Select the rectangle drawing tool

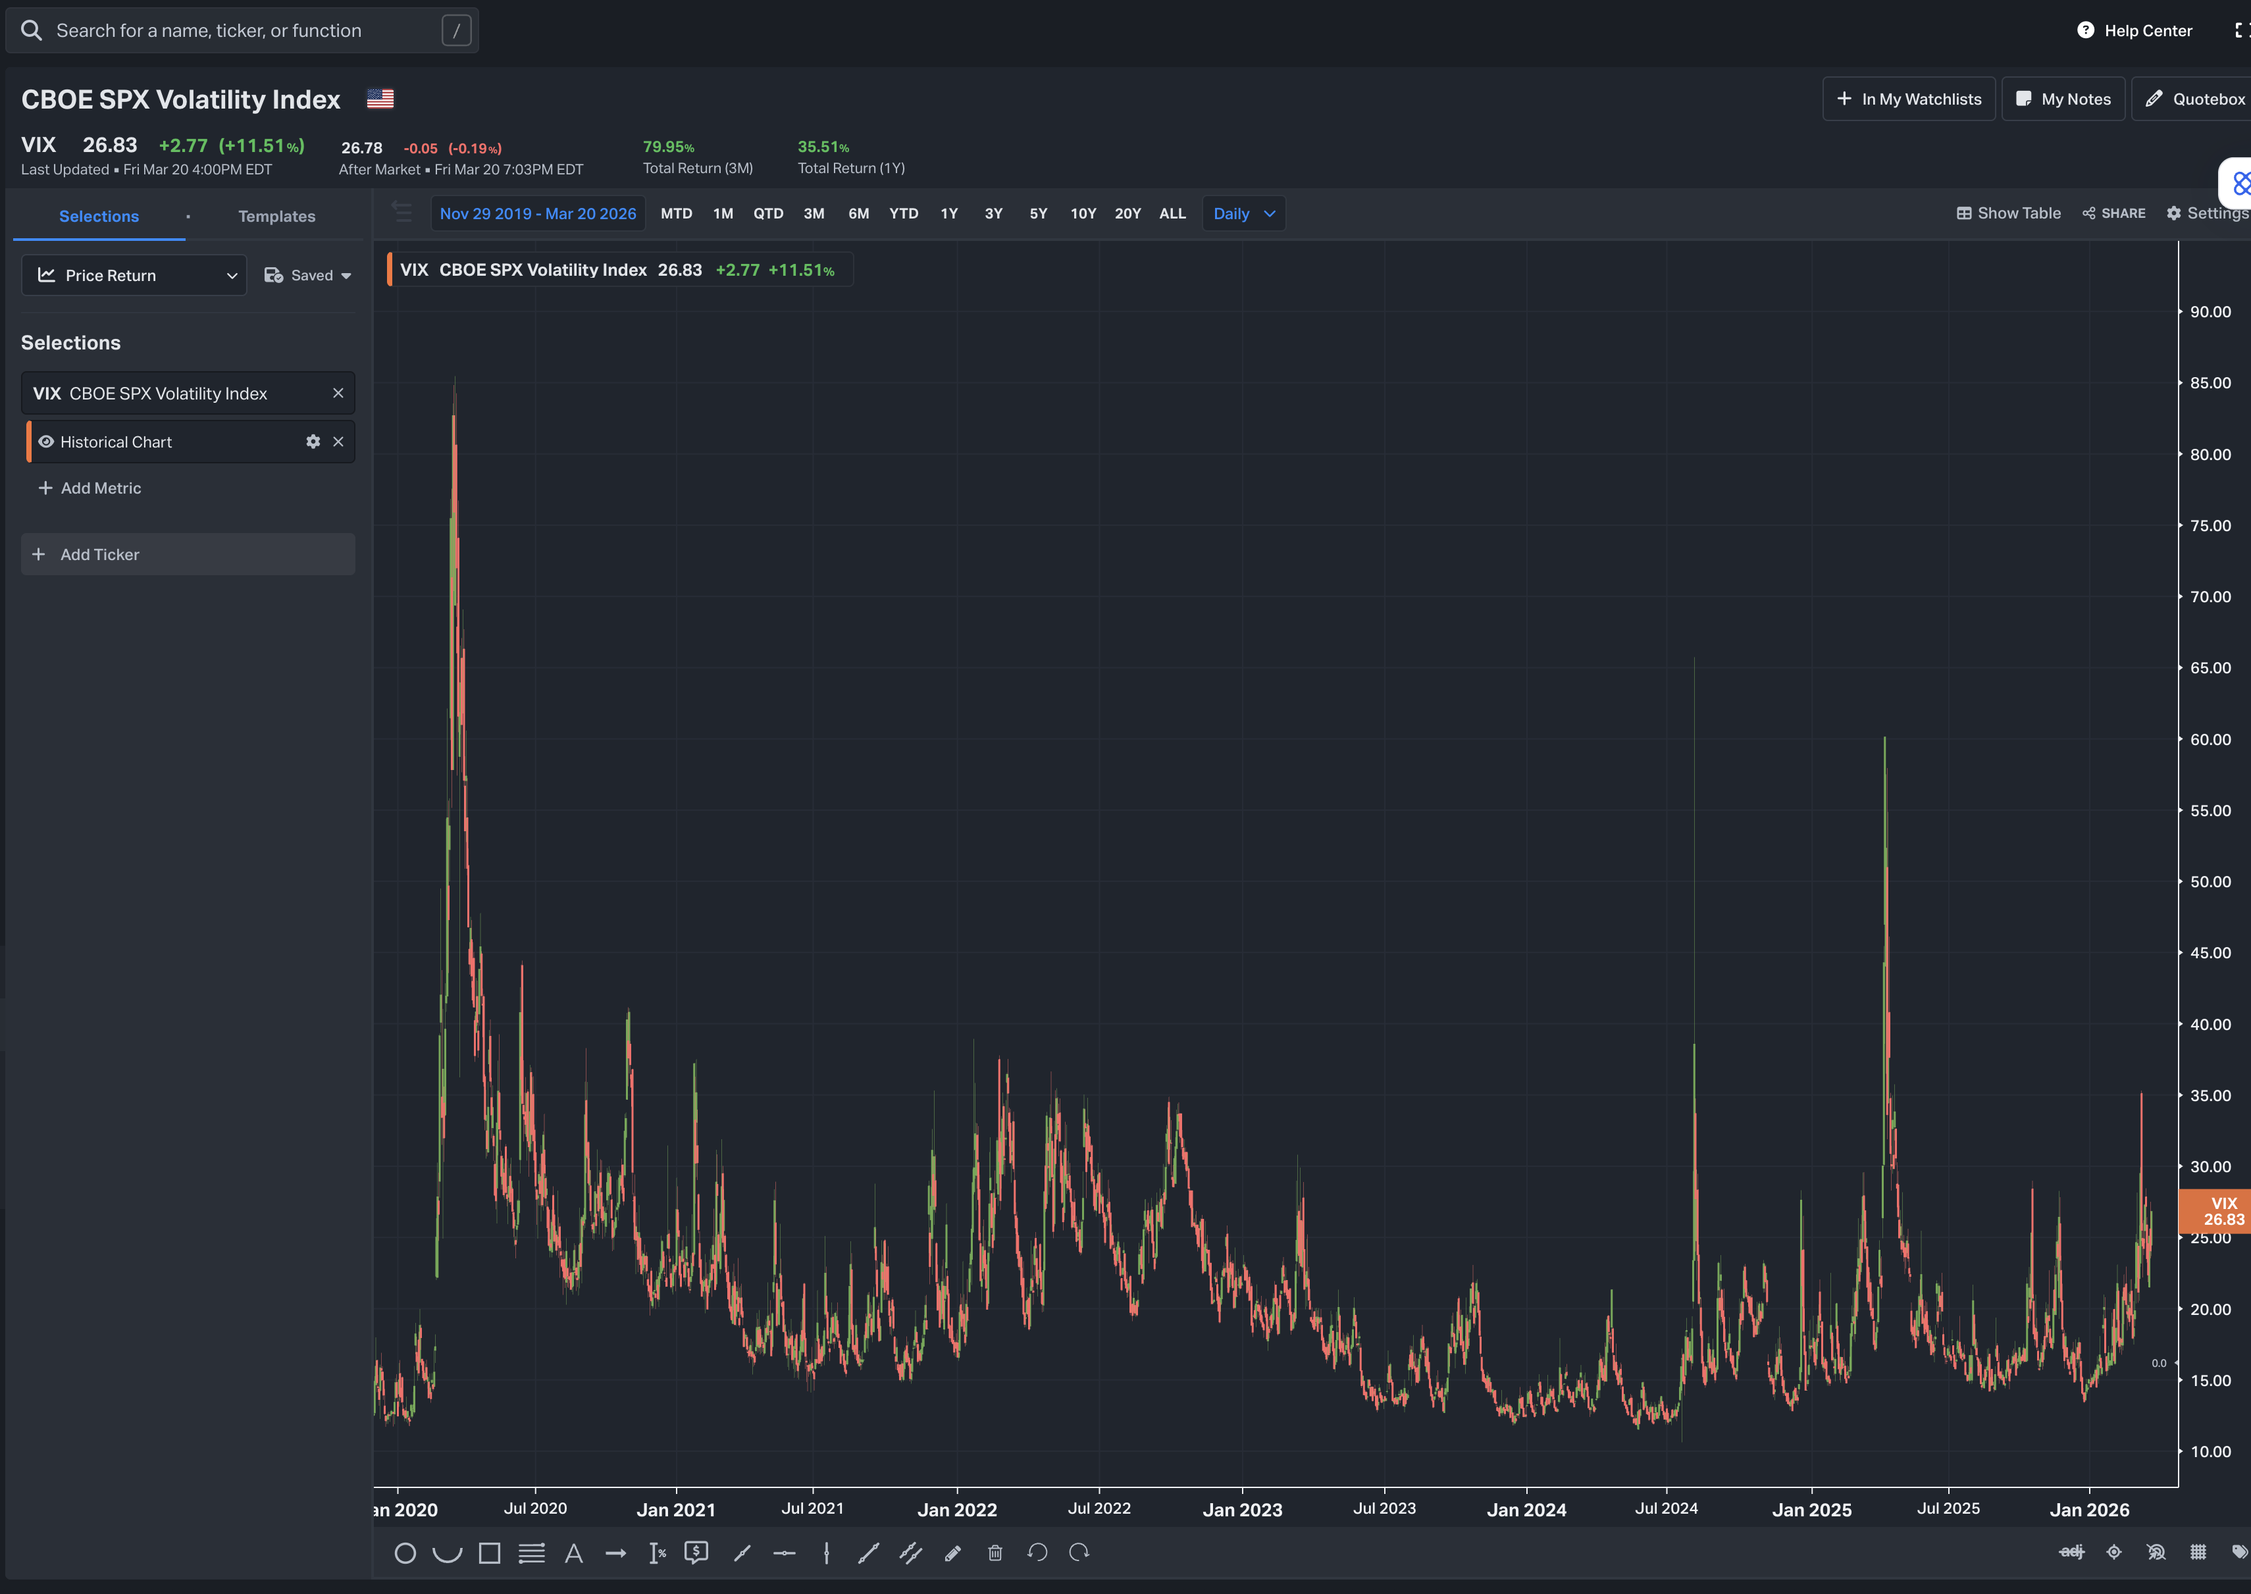coord(489,1553)
